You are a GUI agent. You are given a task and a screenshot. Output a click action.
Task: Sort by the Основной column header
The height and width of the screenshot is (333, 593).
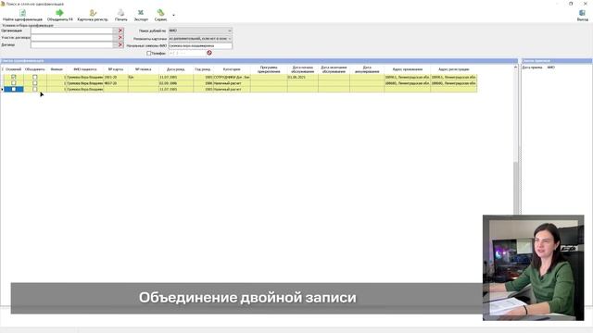pyautogui.click(x=14, y=69)
